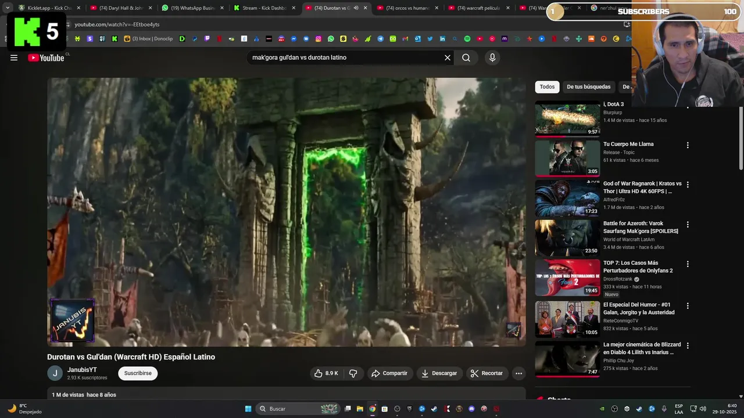The width and height of the screenshot is (744, 418).
Task: Open Epic Games Launcher on the taskbar
Action: (x=409, y=409)
